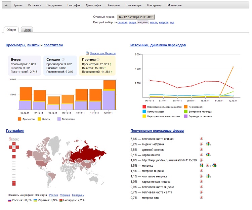Switch to the Цели tab
The width and height of the screenshot is (252, 210).
27,30
